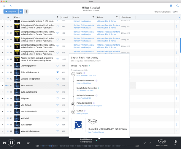Screen dimensions: 181x149
Task: Sort by Album column header
Action: tap(100, 17)
